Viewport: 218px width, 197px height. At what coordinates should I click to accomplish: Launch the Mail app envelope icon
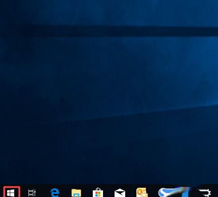120,193
